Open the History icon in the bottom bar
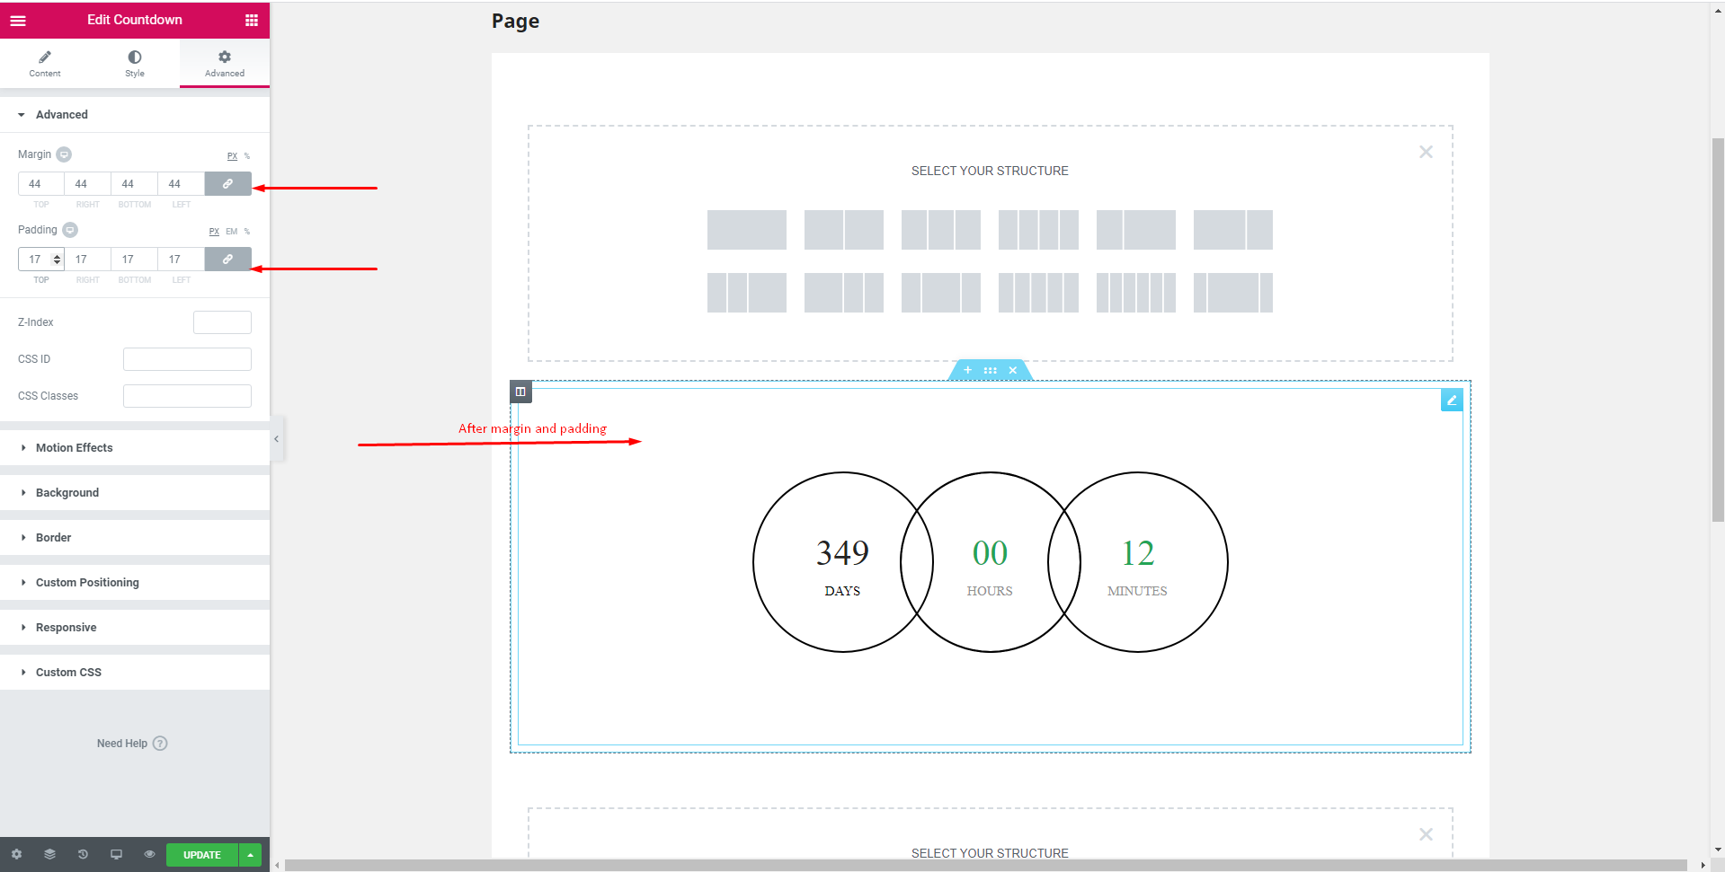This screenshot has width=1725, height=872. 83,855
